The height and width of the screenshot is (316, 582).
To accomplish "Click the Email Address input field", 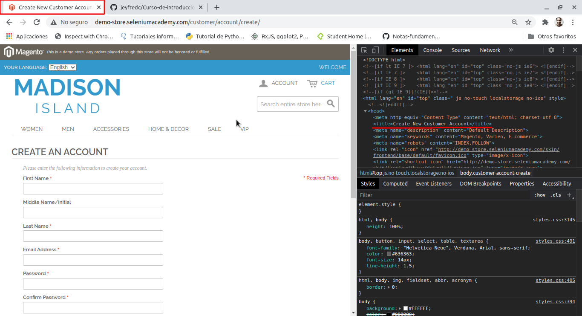I will tap(93, 260).
